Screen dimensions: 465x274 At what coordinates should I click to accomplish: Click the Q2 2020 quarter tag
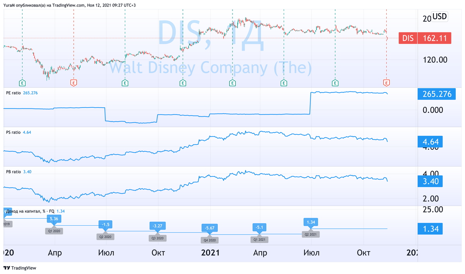tap(105, 236)
